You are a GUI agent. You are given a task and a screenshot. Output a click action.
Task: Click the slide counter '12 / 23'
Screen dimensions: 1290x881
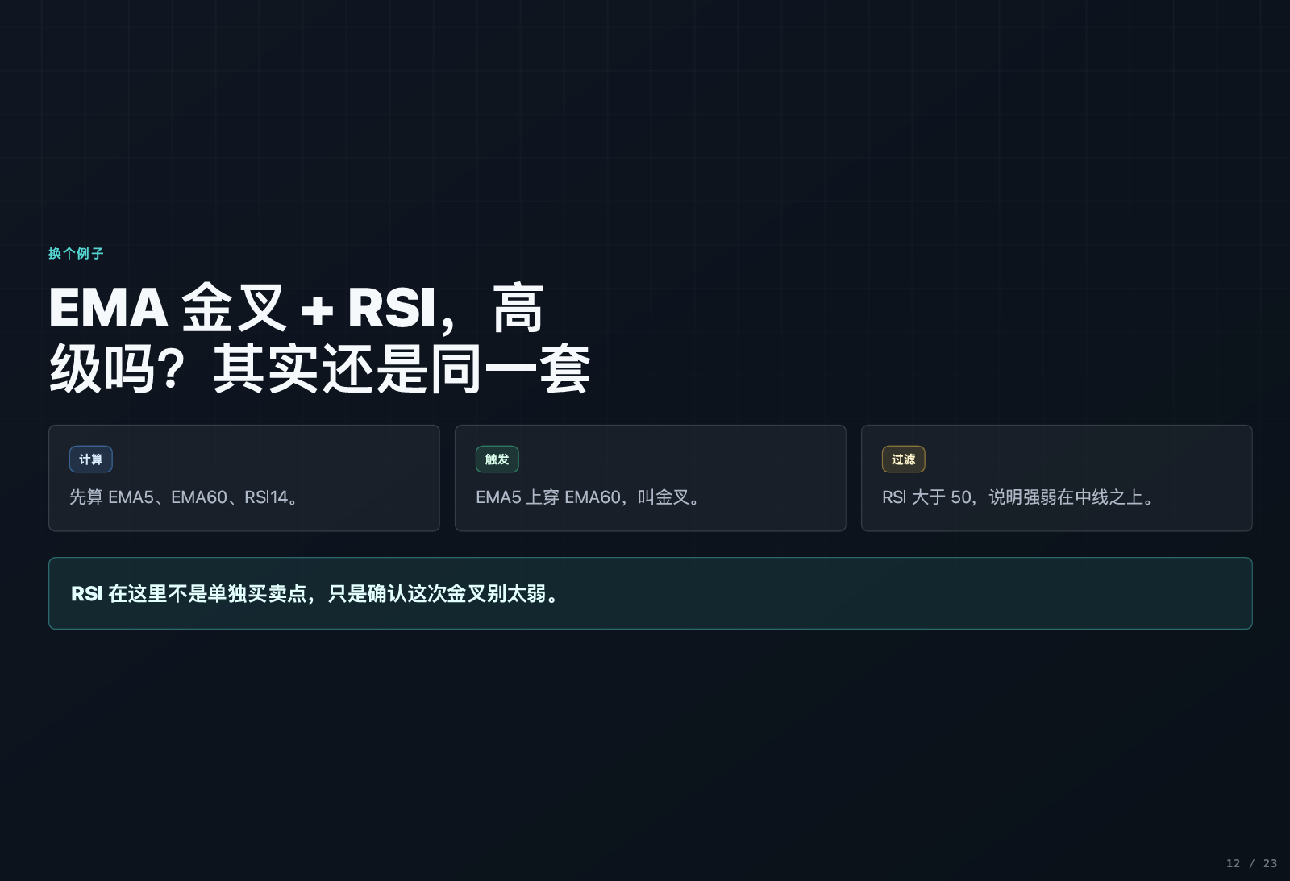tap(1251, 863)
